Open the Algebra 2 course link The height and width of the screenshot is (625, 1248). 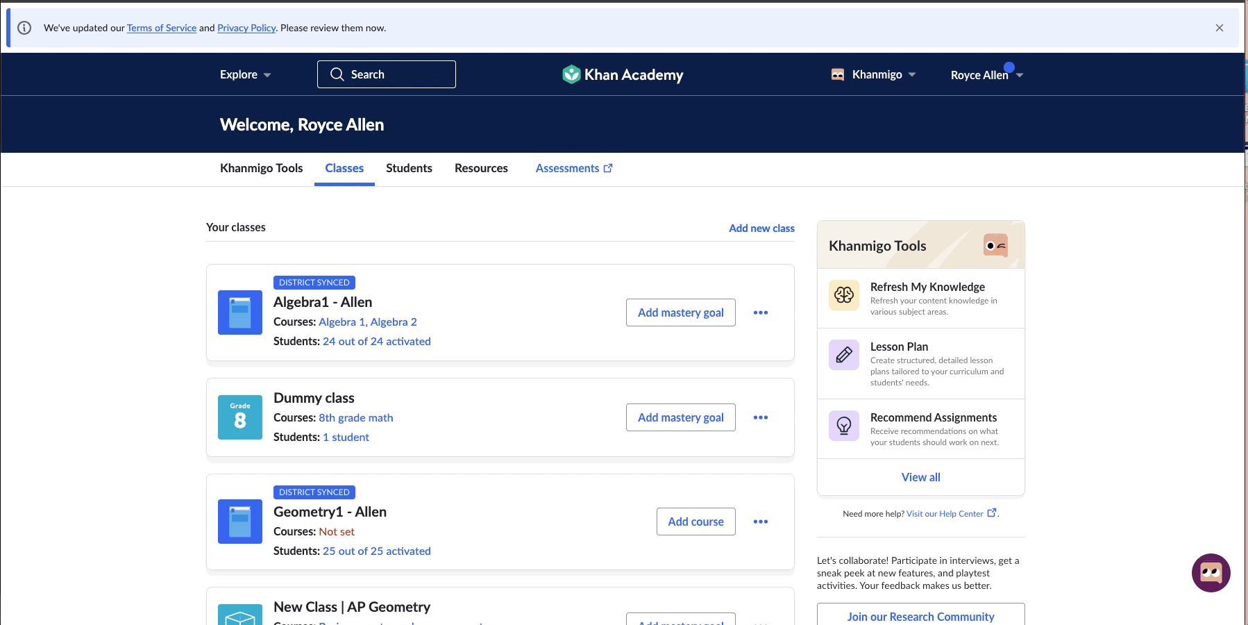pyautogui.click(x=394, y=322)
